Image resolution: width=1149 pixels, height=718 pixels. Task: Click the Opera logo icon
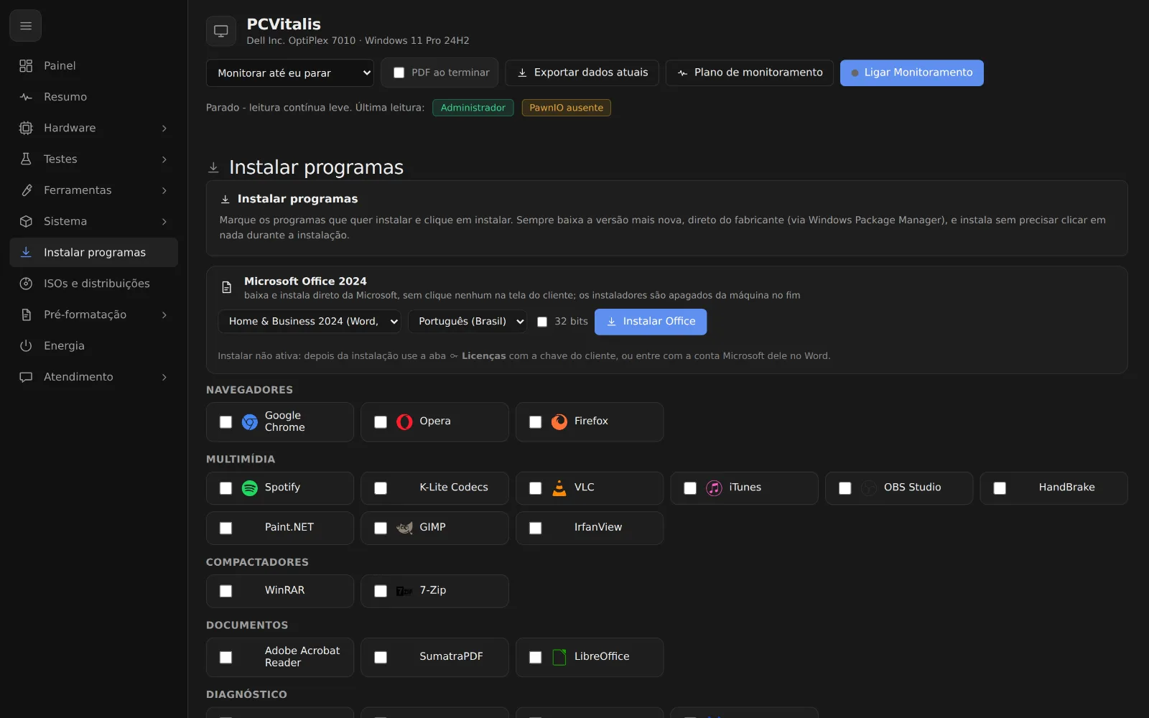click(404, 422)
